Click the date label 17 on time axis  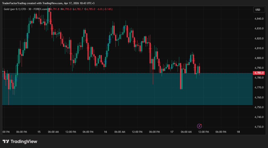172,132
